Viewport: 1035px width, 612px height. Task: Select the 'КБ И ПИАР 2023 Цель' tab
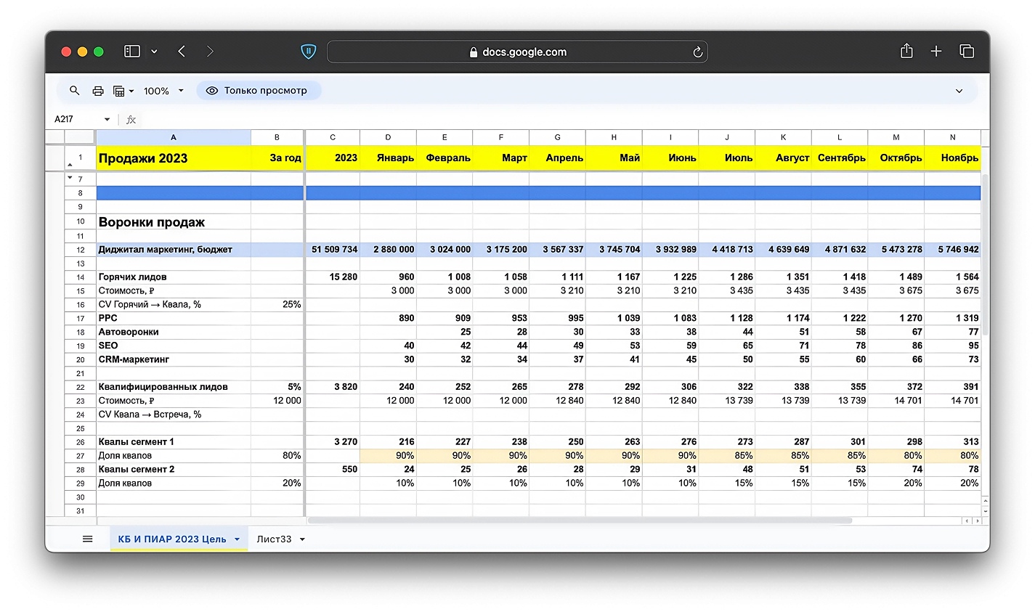point(172,539)
